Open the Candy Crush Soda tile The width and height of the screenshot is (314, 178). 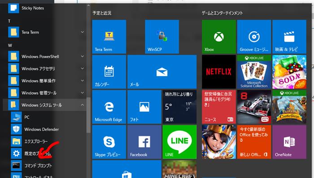[289, 72]
